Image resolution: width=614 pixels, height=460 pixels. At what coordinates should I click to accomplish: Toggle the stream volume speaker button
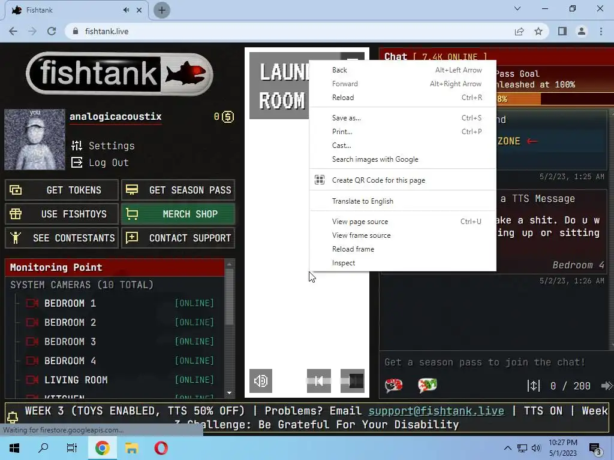click(x=261, y=380)
